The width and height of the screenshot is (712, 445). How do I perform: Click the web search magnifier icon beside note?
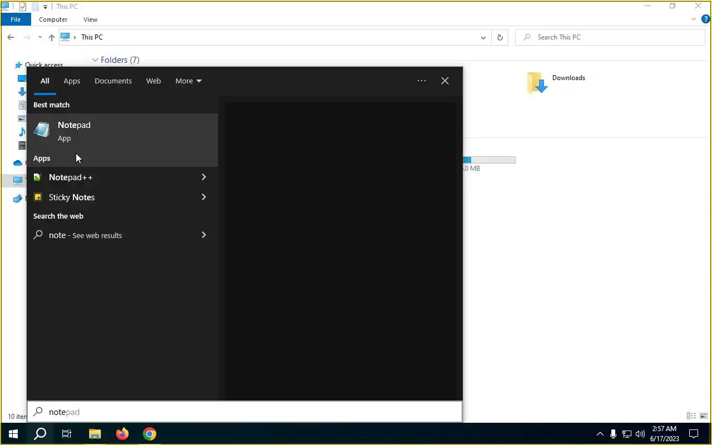[38, 235]
